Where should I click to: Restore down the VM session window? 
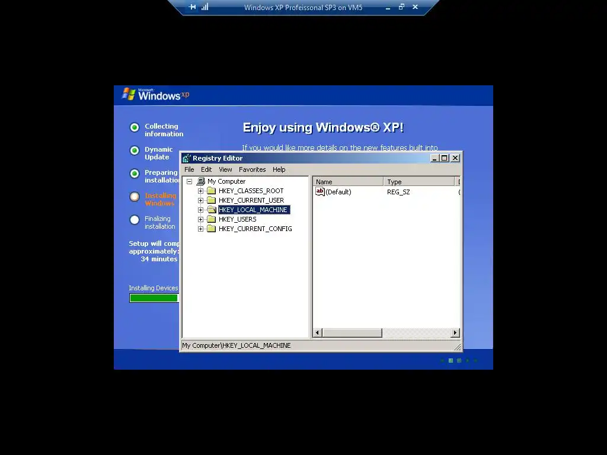[x=401, y=7]
